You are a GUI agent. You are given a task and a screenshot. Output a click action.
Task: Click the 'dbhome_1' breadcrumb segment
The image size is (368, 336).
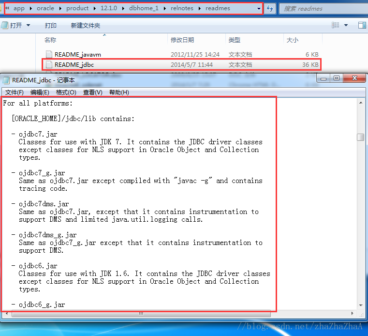pos(144,8)
